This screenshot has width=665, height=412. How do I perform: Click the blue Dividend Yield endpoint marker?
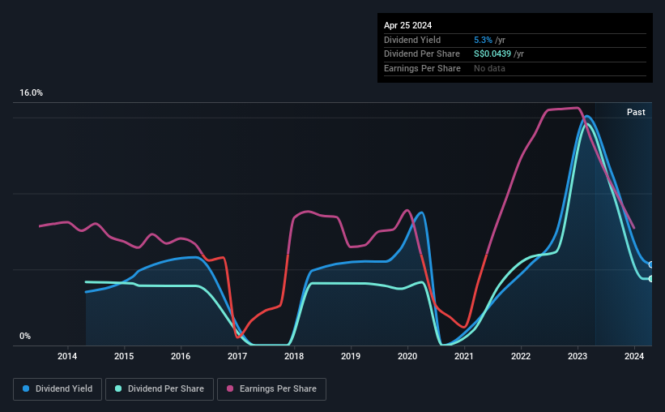651,264
